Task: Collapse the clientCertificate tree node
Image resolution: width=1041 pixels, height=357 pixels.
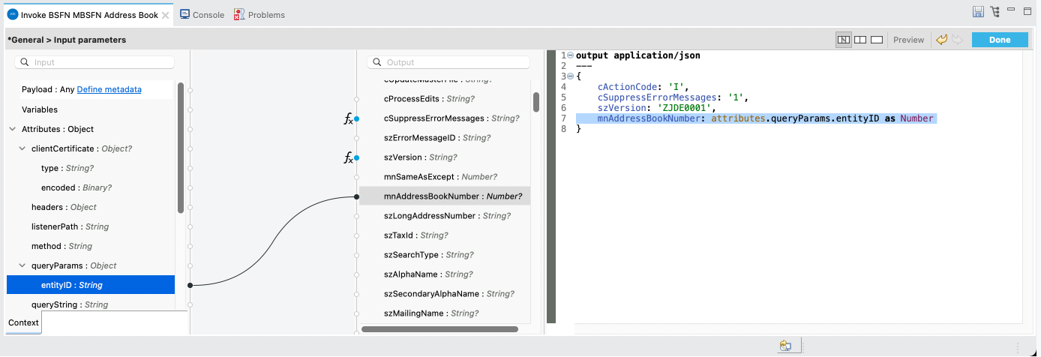Action: pos(22,148)
